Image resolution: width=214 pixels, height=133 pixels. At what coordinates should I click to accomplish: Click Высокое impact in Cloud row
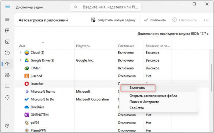(152, 52)
